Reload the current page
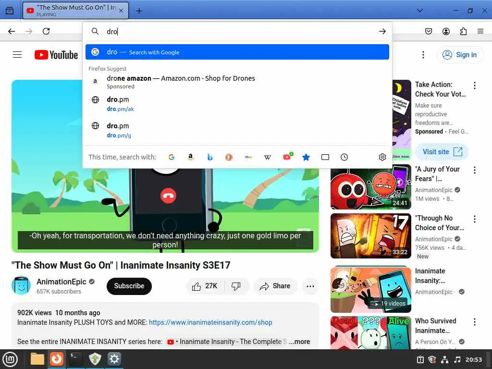Screen dimensions: 492x369 [x=46, y=31]
